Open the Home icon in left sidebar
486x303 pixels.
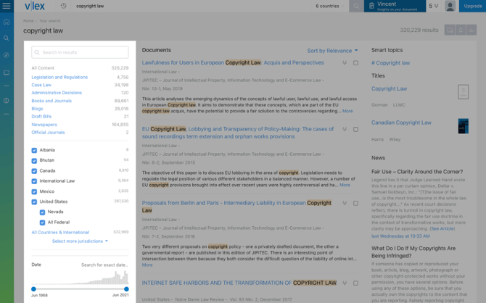[7, 22]
